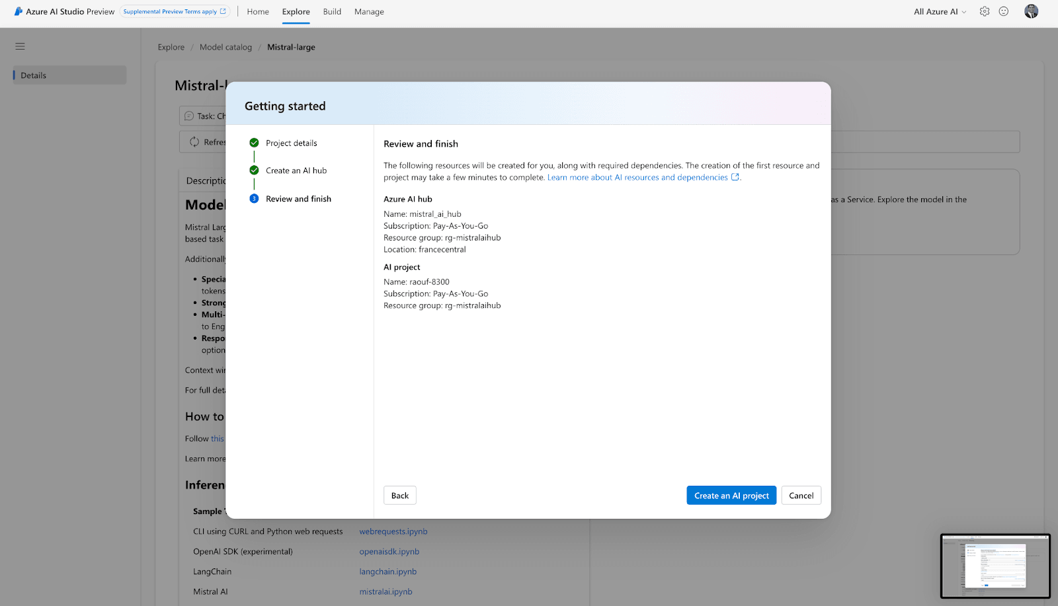Select the Explore tab
Image resolution: width=1058 pixels, height=606 pixels.
(x=296, y=12)
